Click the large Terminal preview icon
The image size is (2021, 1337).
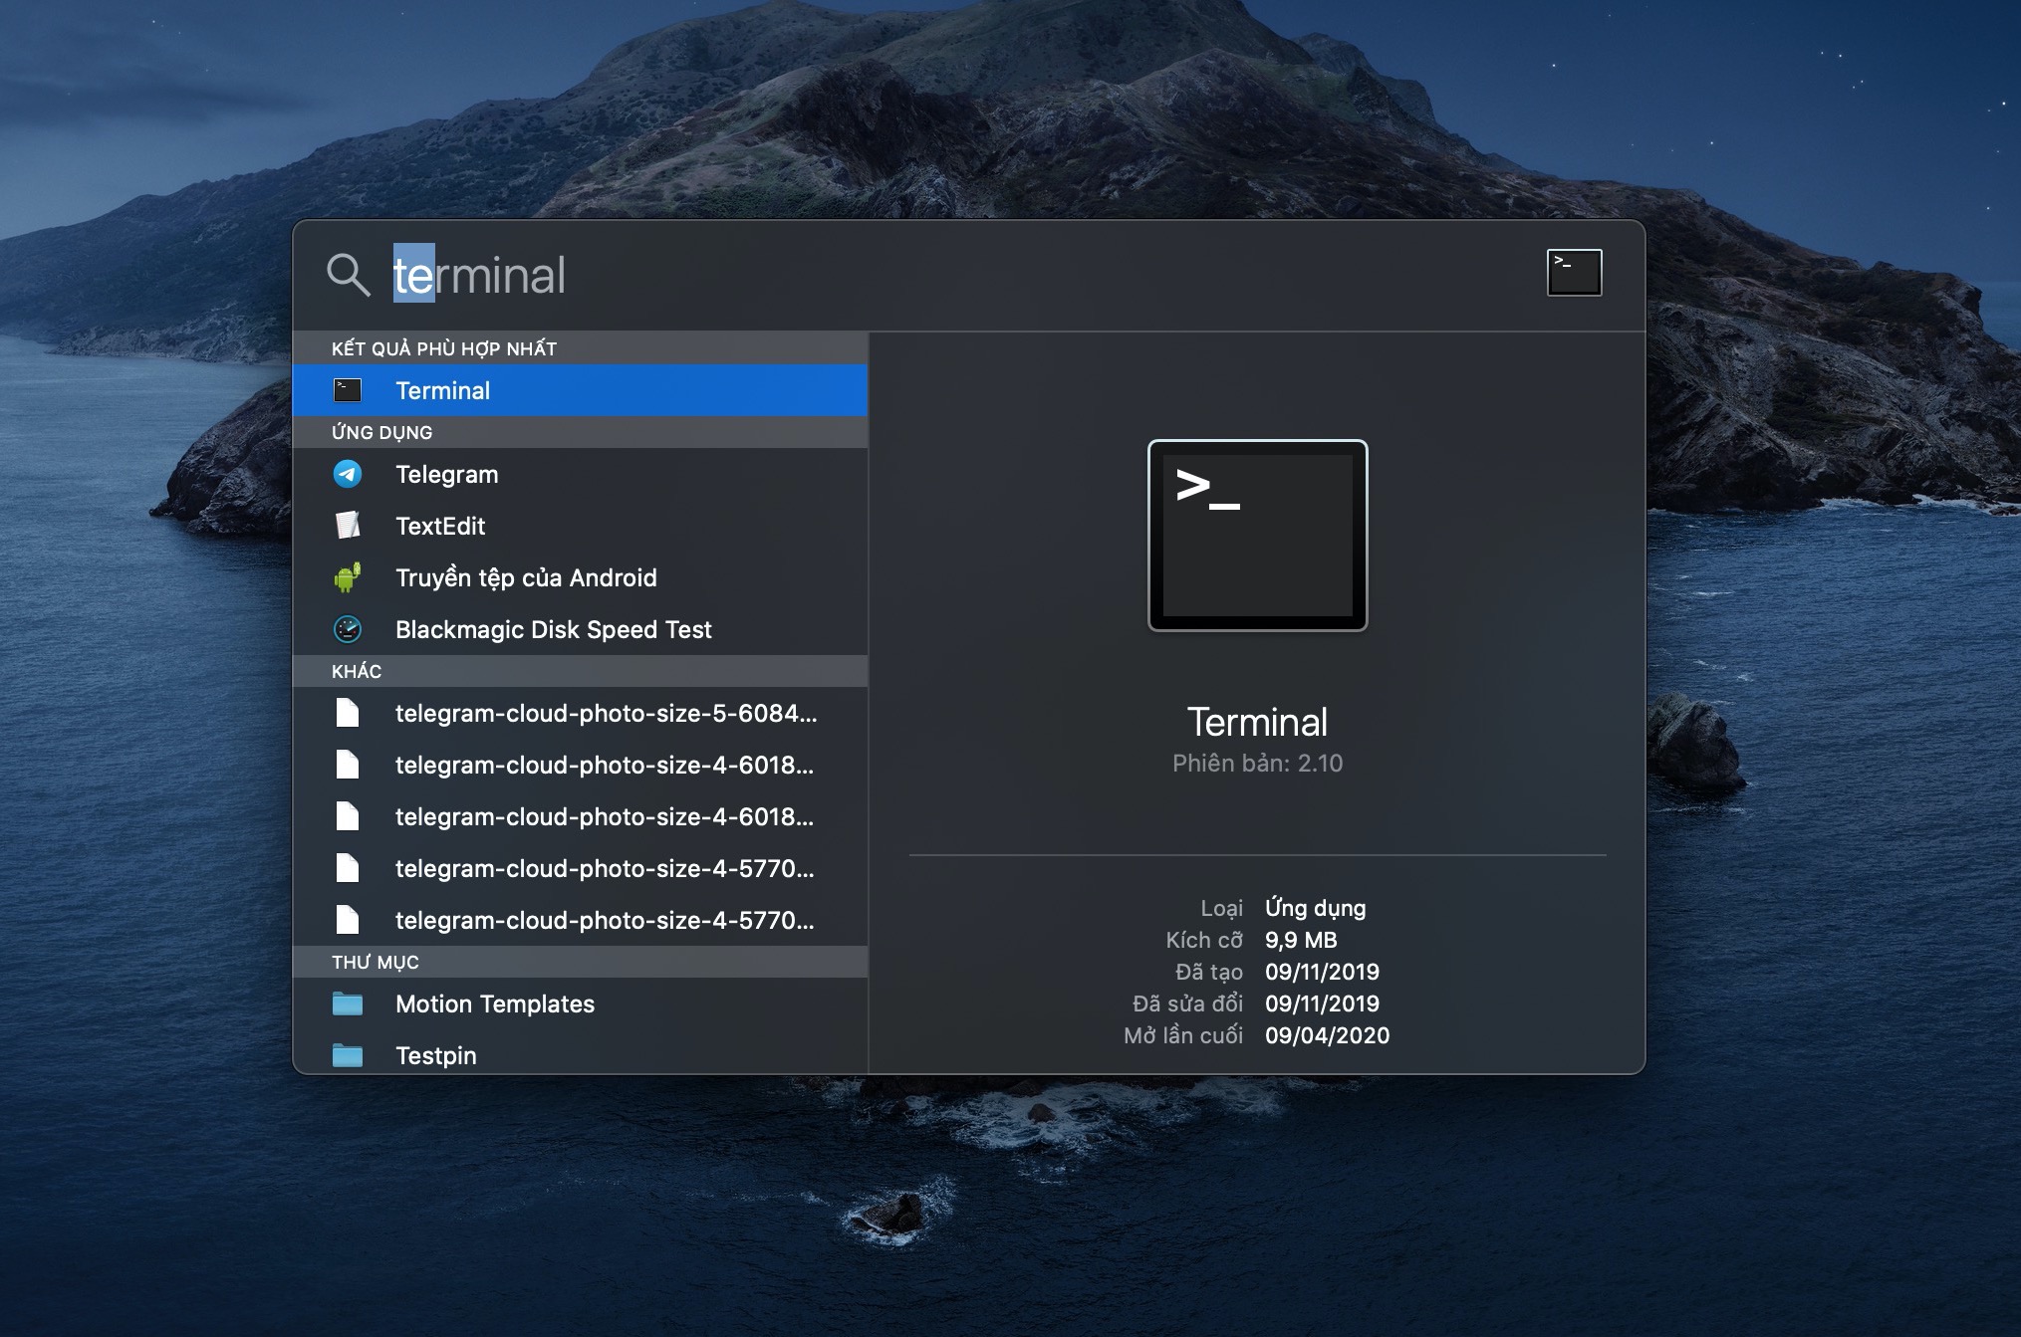[1258, 536]
